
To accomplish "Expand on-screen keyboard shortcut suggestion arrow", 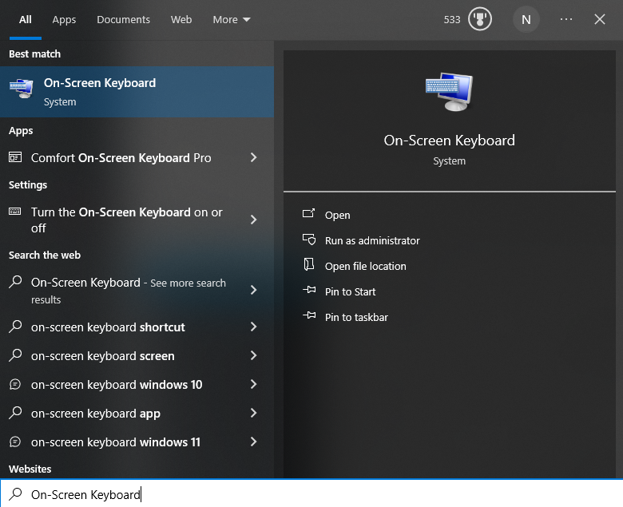I will coord(254,327).
